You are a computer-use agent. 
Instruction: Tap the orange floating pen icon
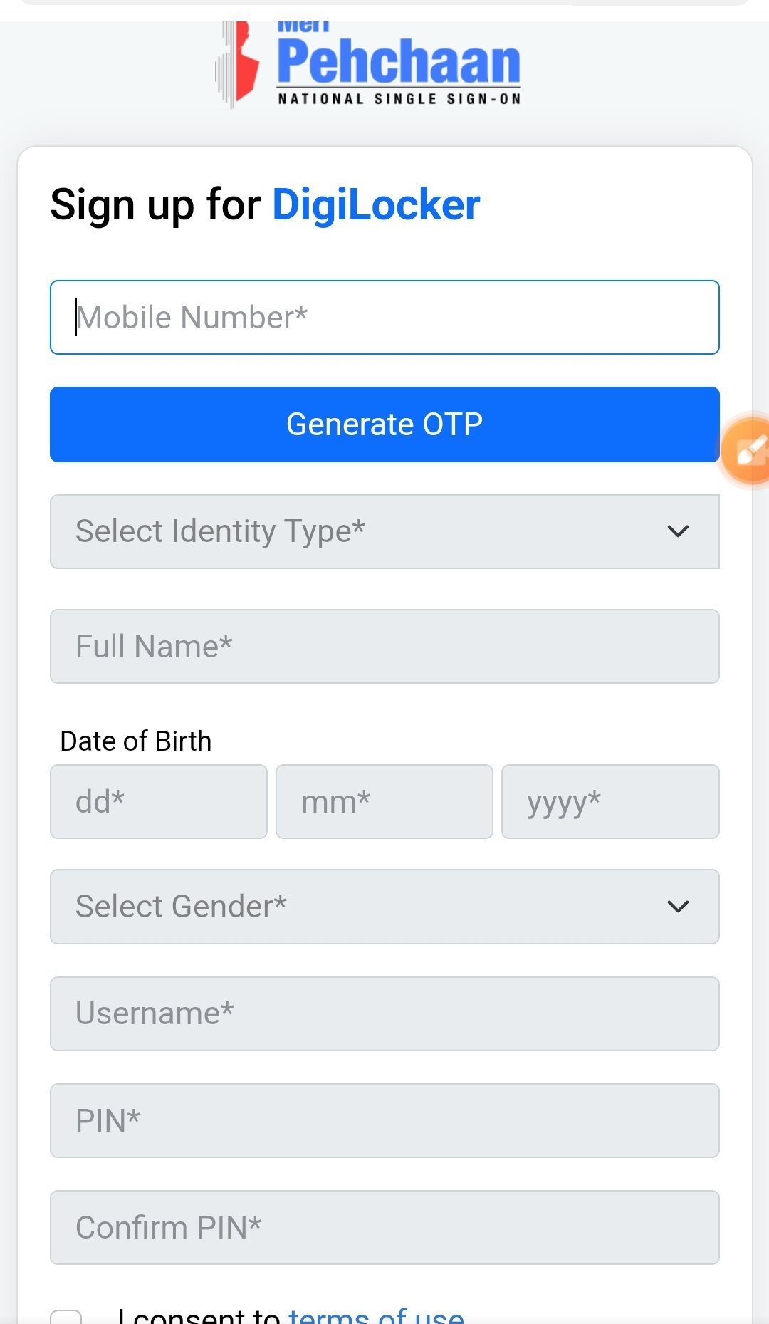[x=748, y=450]
